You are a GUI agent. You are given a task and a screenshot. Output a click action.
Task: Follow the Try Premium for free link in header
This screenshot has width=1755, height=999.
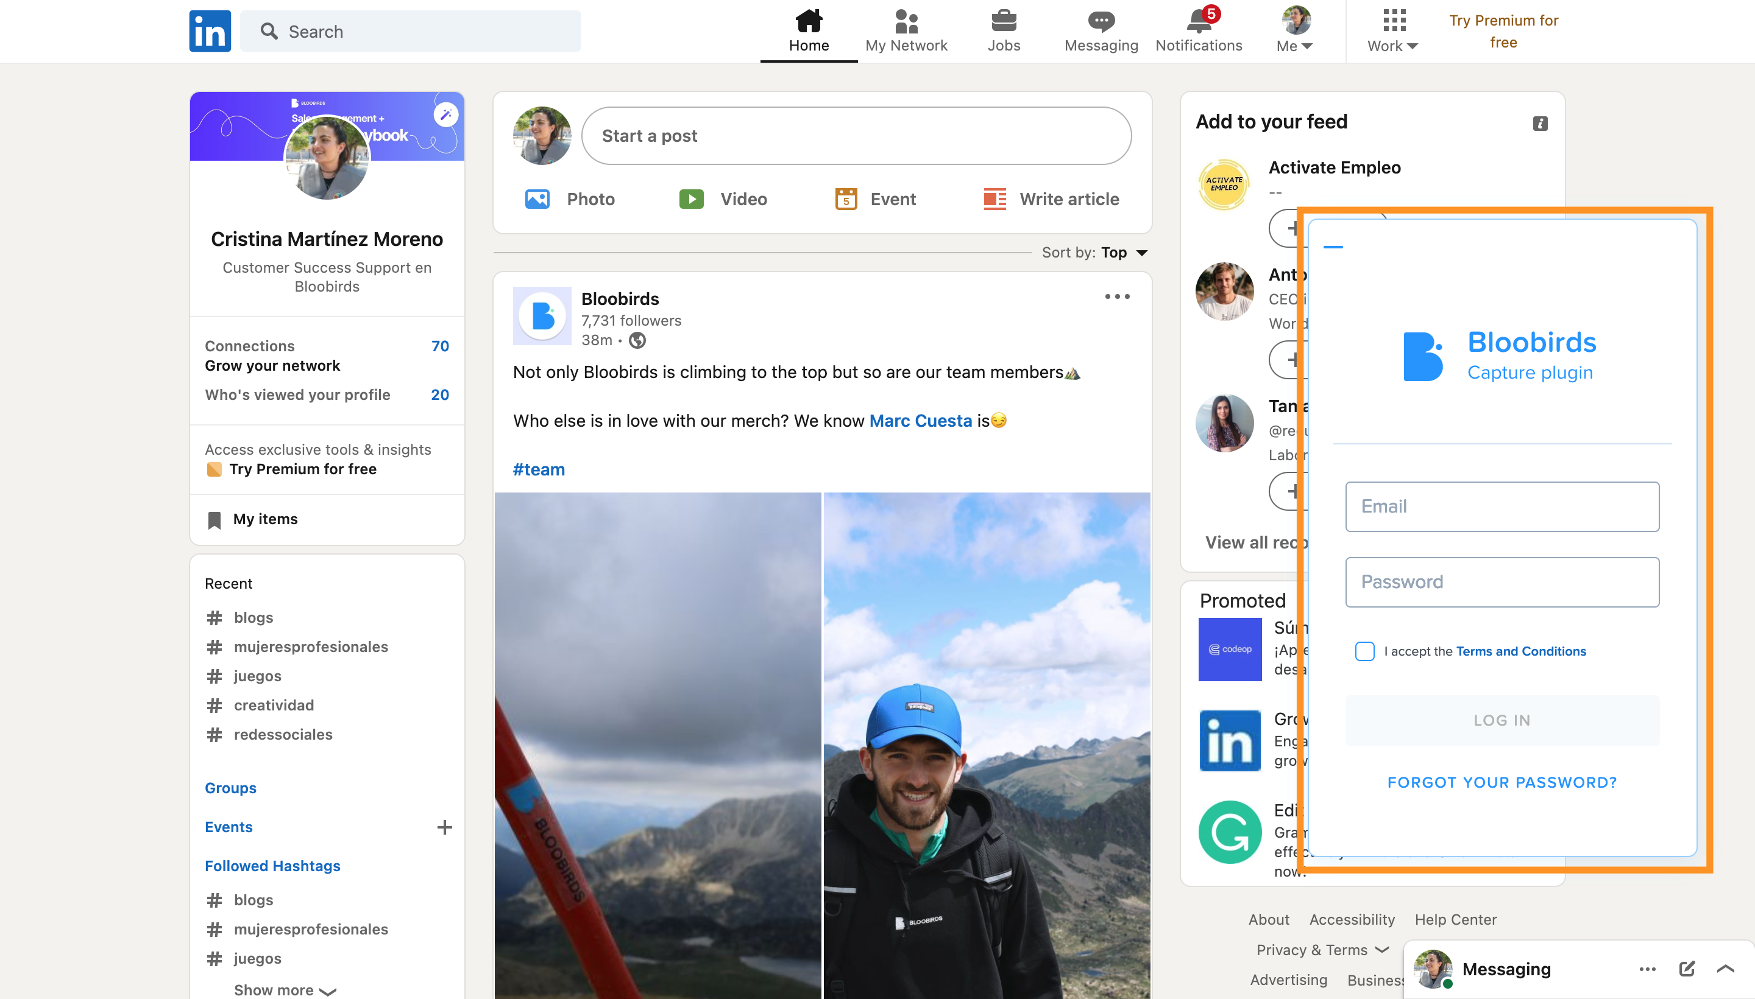coord(1503,31)
